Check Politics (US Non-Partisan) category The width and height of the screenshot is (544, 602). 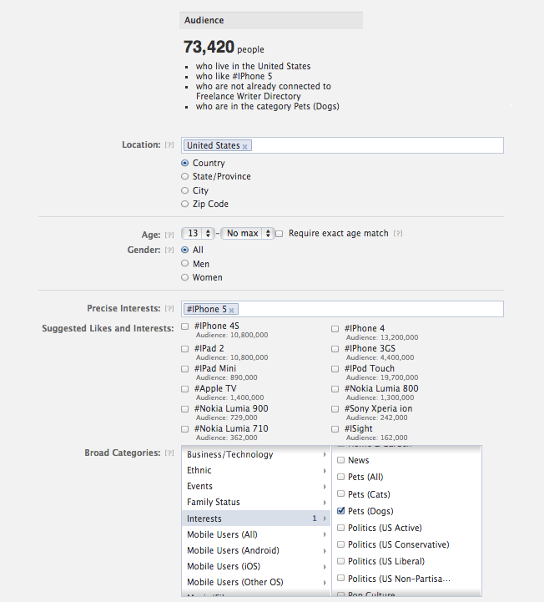[340, 578]
